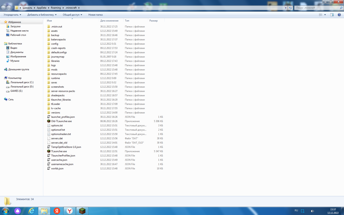This screenshot has width=344, height=215.
Task: Select the versions folder icon
Action: coord(49,112)
